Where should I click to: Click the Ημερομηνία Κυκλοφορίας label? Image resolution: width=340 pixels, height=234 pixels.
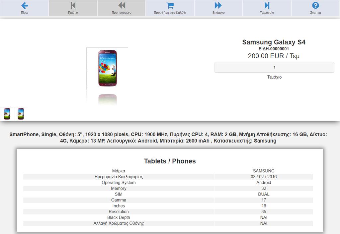[119, 177]
